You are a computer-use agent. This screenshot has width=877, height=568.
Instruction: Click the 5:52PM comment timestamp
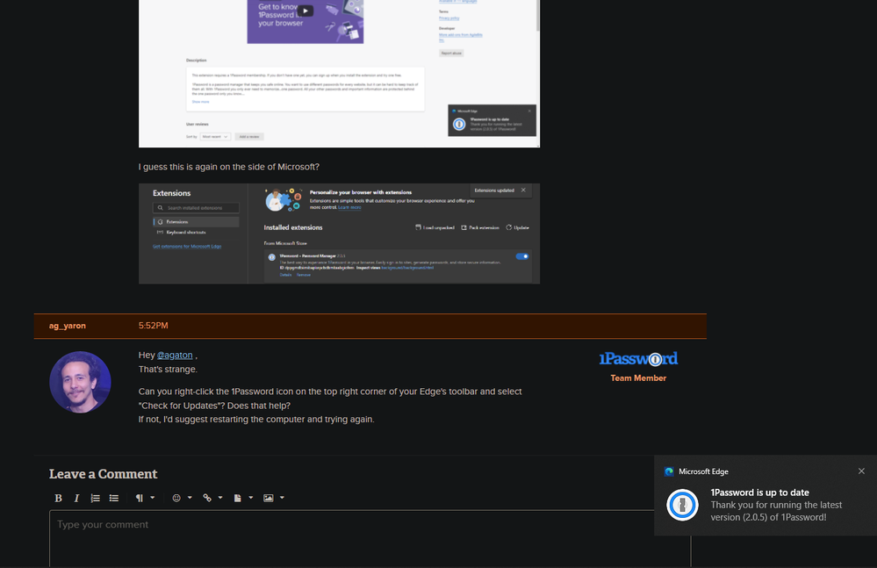pos(153,326)
